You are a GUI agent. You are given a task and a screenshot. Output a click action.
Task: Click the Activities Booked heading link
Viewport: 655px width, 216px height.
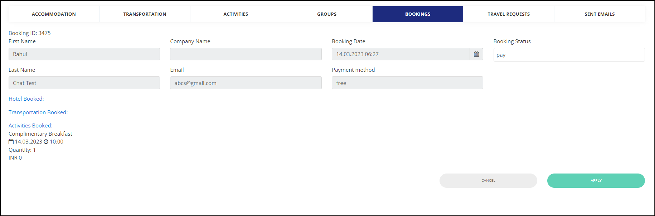pos(30,126)
